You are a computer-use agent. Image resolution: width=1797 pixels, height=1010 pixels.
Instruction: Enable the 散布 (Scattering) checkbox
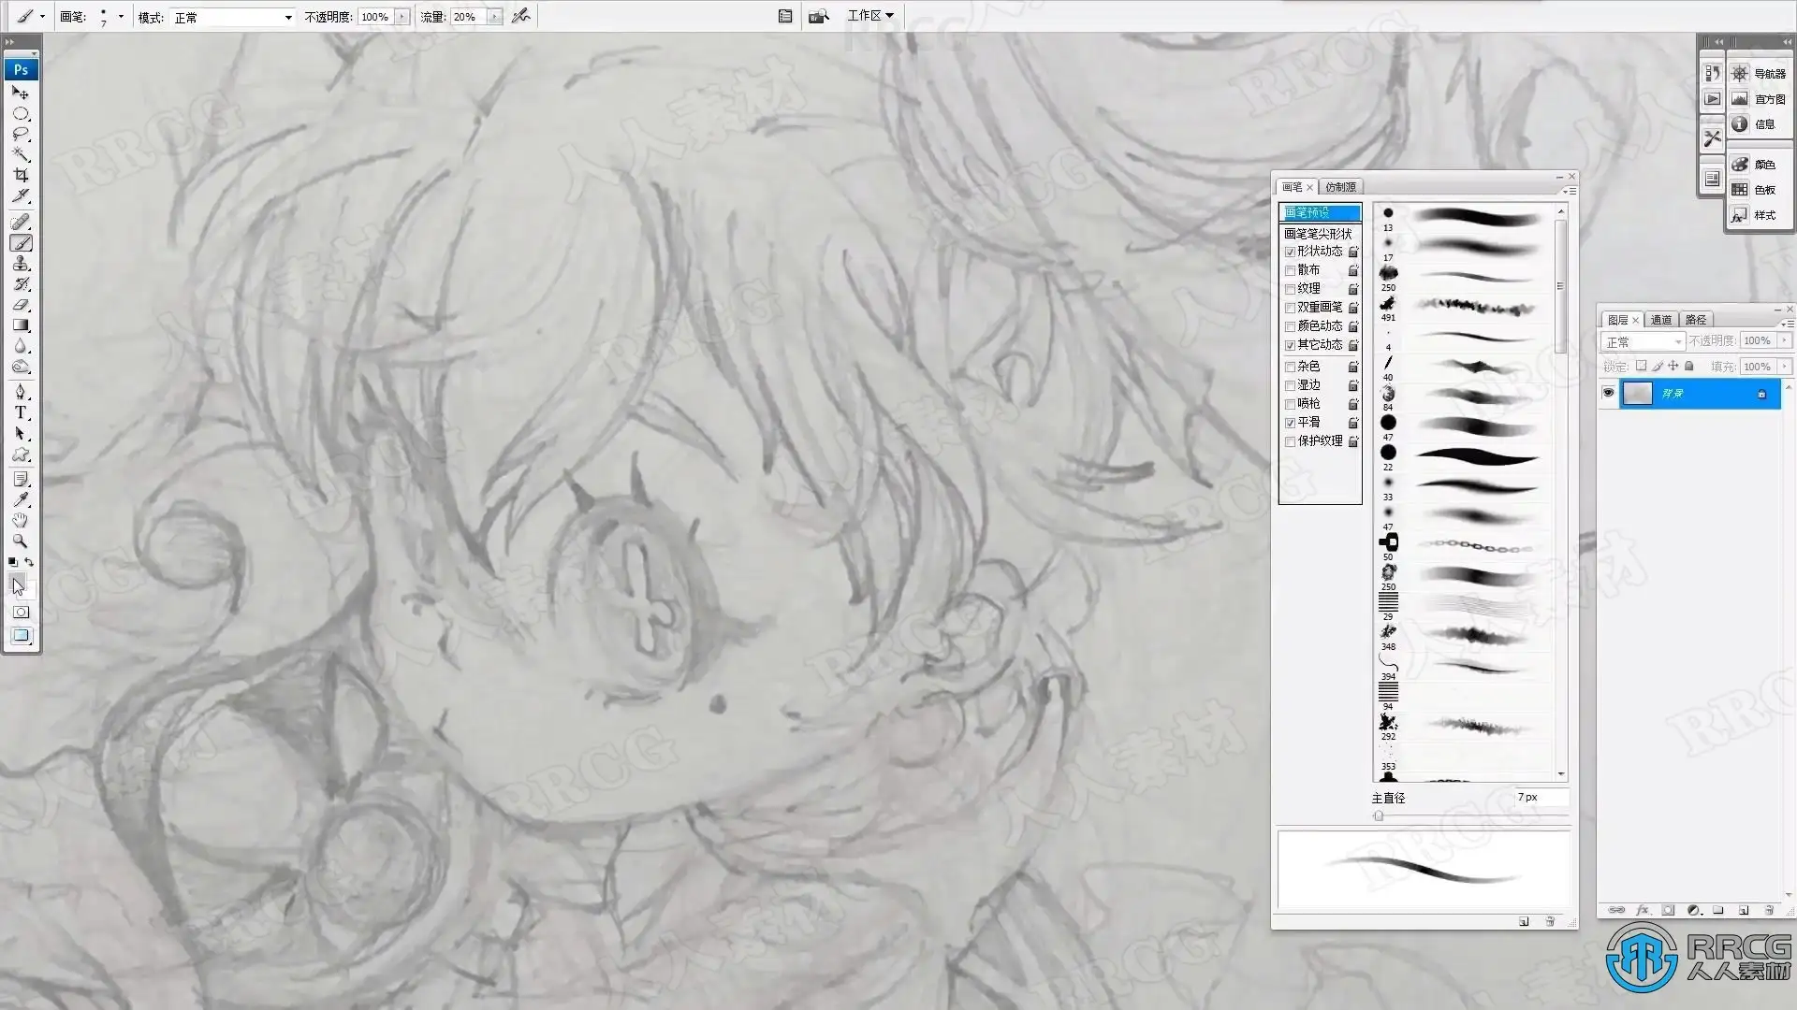(1291, 270)
